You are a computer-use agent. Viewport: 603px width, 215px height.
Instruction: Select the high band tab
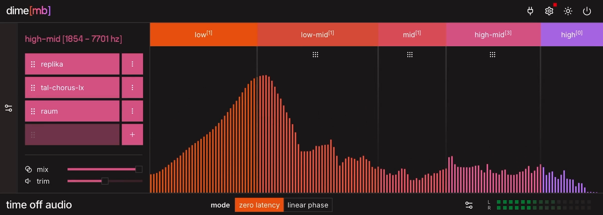click(x=571, y=35)
